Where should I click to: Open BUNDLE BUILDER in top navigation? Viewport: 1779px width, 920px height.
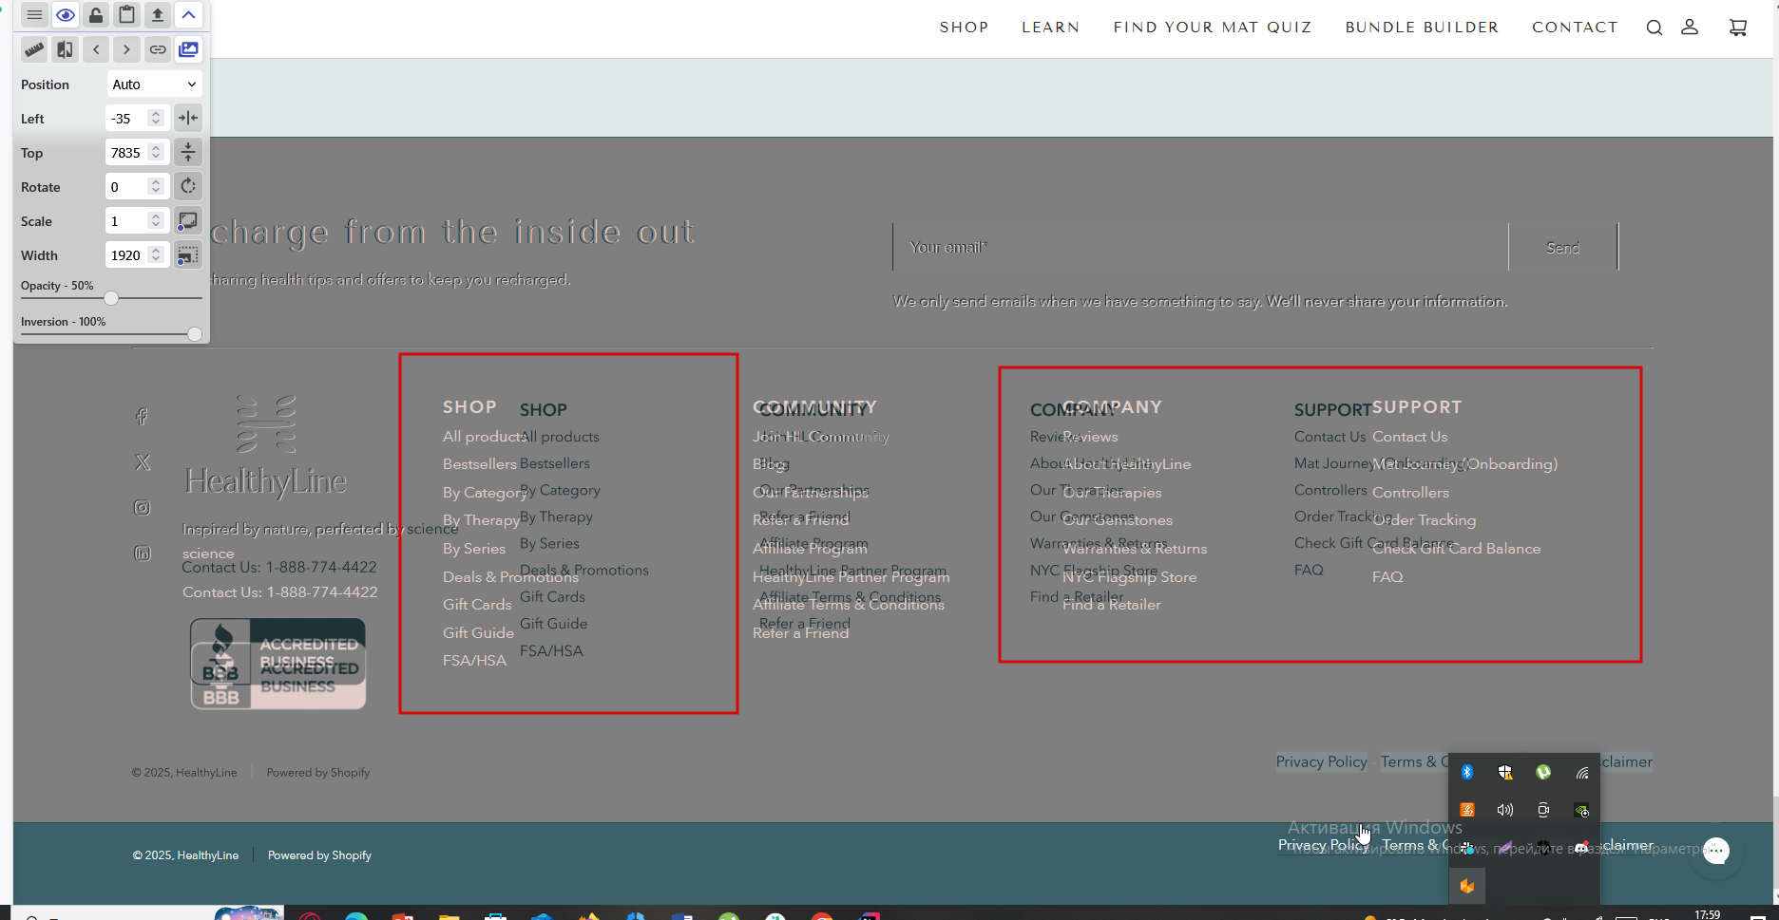tap(1422, 28)
